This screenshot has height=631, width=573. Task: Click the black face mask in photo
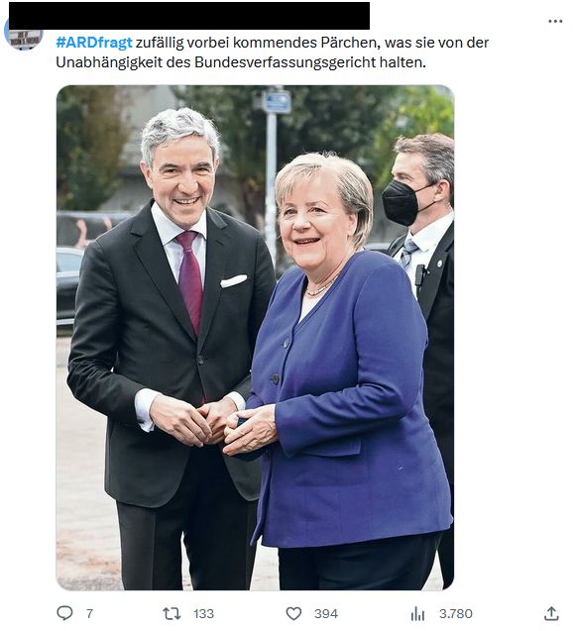[x=401, y=202]
